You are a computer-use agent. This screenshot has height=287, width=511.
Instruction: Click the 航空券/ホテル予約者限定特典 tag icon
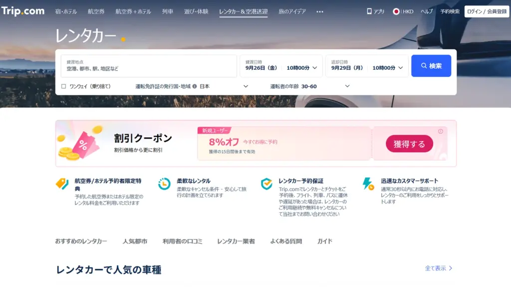[x=62, y=184]
